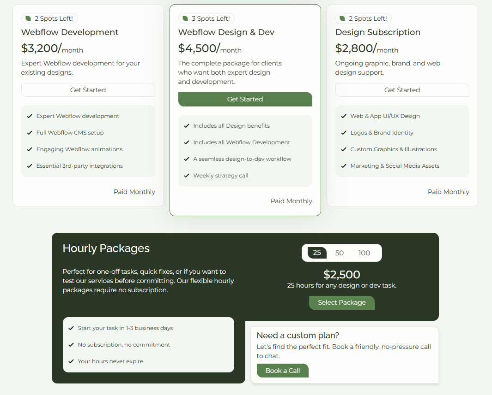The image size is (492, 395).
Task: Click checkmark beside Marketing & Social Media Assets
Action: coord(344,166)
